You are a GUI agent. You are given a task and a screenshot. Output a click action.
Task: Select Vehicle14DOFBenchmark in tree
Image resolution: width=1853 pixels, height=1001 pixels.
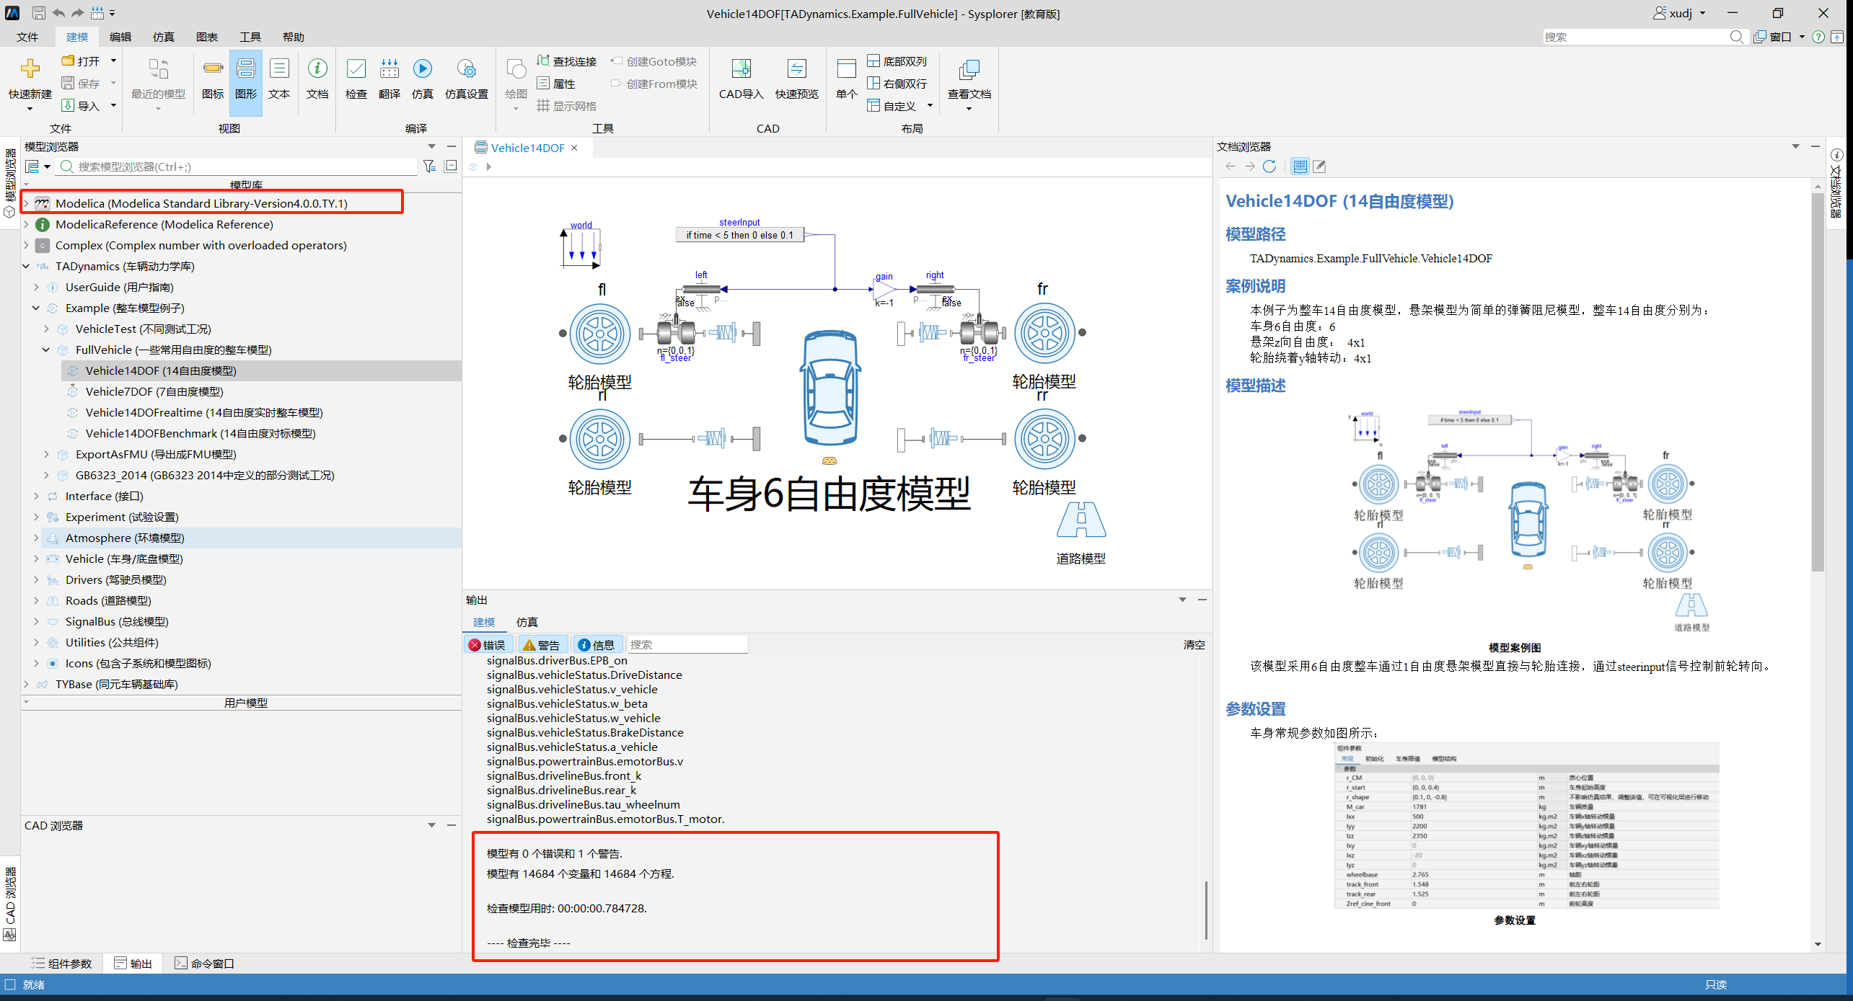point(201,433)
